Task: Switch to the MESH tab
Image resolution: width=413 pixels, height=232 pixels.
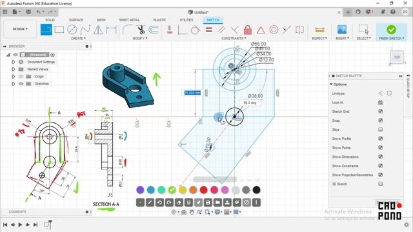Action: tap(101, 20)
